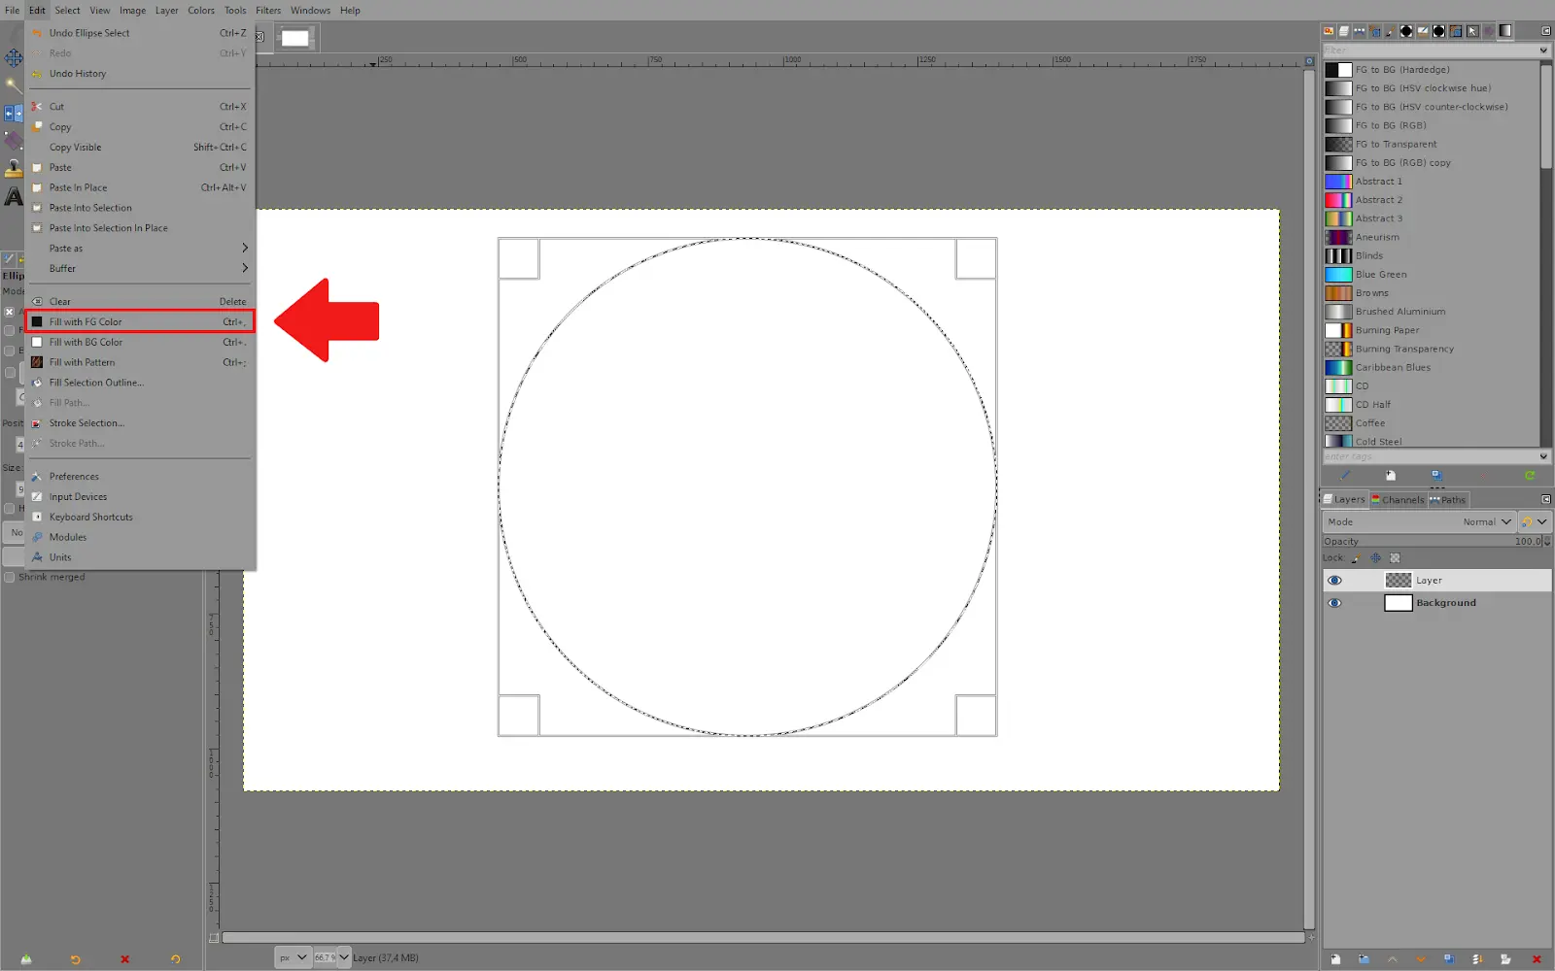Open the ruler units dropdown
Image resolution: width=1555 pixels, height=971 pixels.
[x=292, y=957]
